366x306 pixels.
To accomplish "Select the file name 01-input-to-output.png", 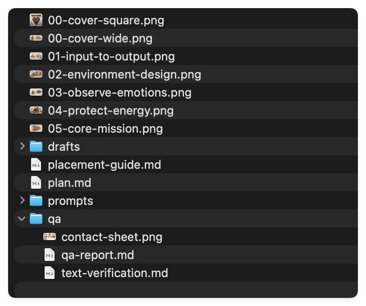I will click(x=111, y=56).
